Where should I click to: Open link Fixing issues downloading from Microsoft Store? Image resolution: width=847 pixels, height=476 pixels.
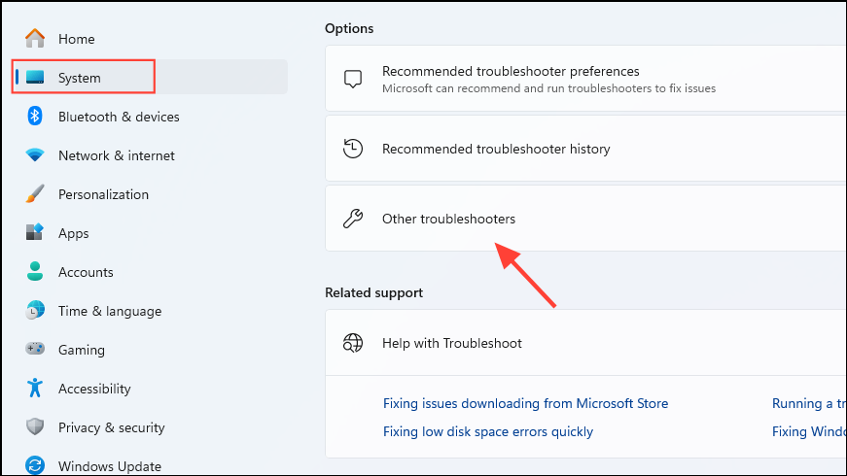pos(525,403)
